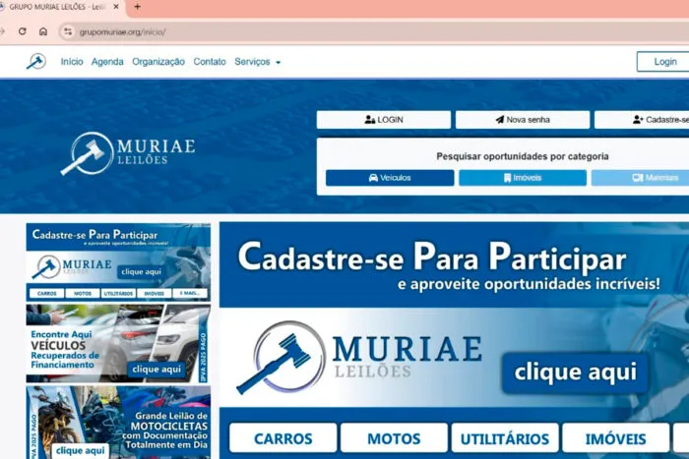Viewport: 689px width, 459px height.
Task: Open the Início menu item
Action: pyautogui.click(x=72, y=62)
